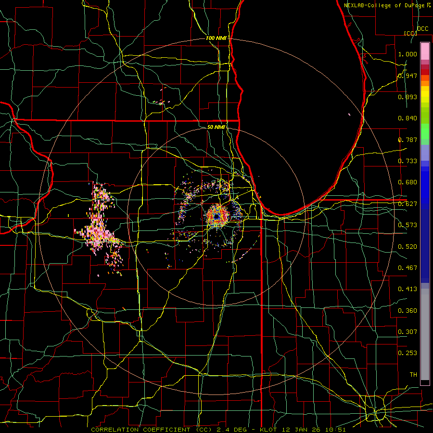Click the 50 NMI range ring label

point(216,127)
